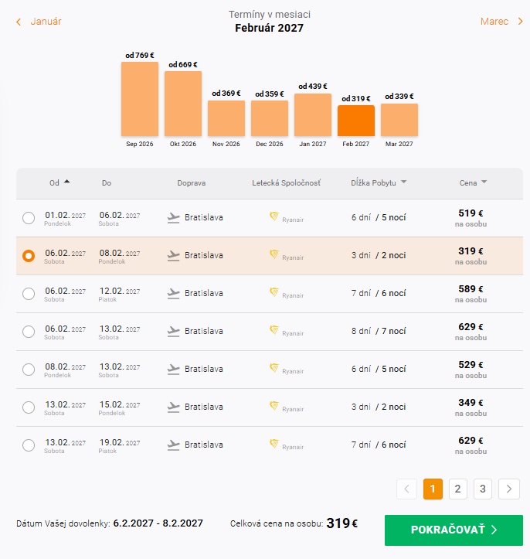
Task: Open the Cena sort dropdown arrow
Action: tap(484, 182)
